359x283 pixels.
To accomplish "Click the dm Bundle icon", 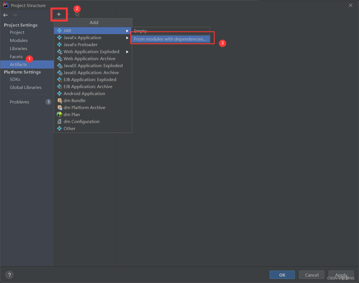I will (59, 101).
